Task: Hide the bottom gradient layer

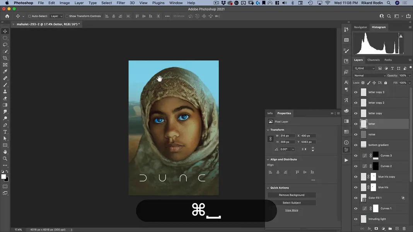Action: coord(356,145)
